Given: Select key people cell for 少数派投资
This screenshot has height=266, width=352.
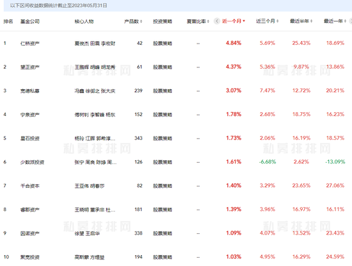Looking at the screenshot, I should coord(95,162).
